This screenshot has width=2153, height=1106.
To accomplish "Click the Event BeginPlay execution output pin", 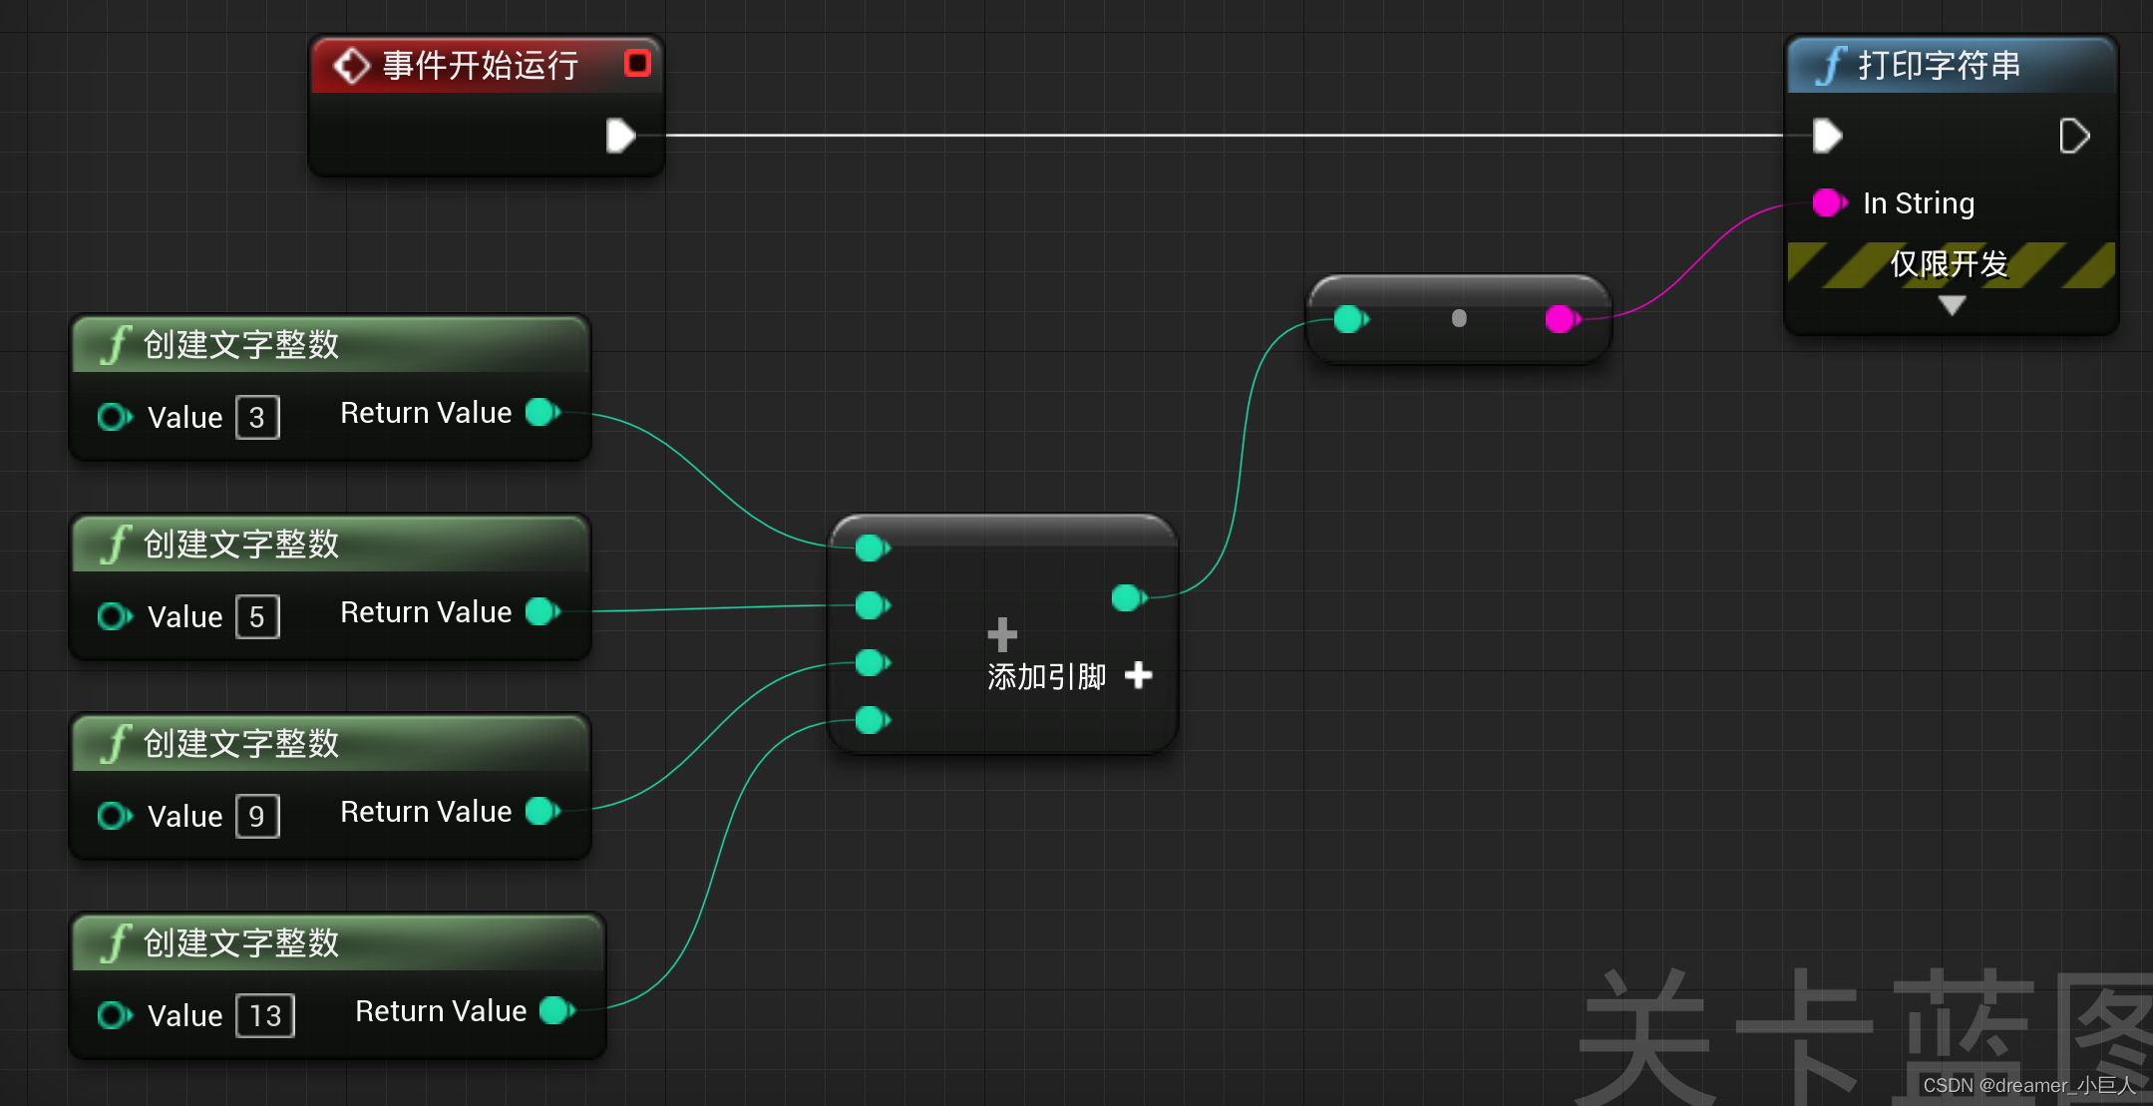I will (x=620, y=136).
